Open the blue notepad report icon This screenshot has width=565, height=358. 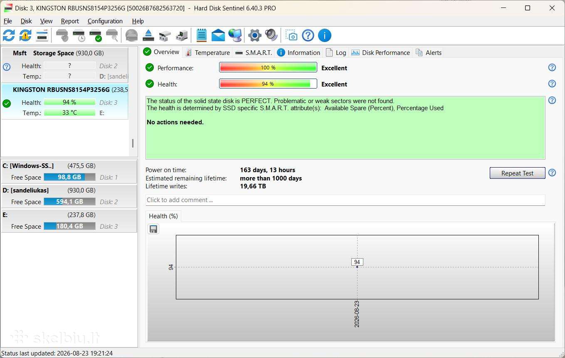click(201, 35)
